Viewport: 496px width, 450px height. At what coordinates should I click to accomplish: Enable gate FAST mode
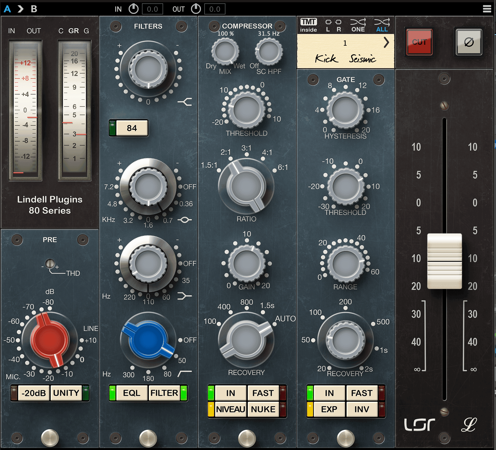tap(362, 393)
